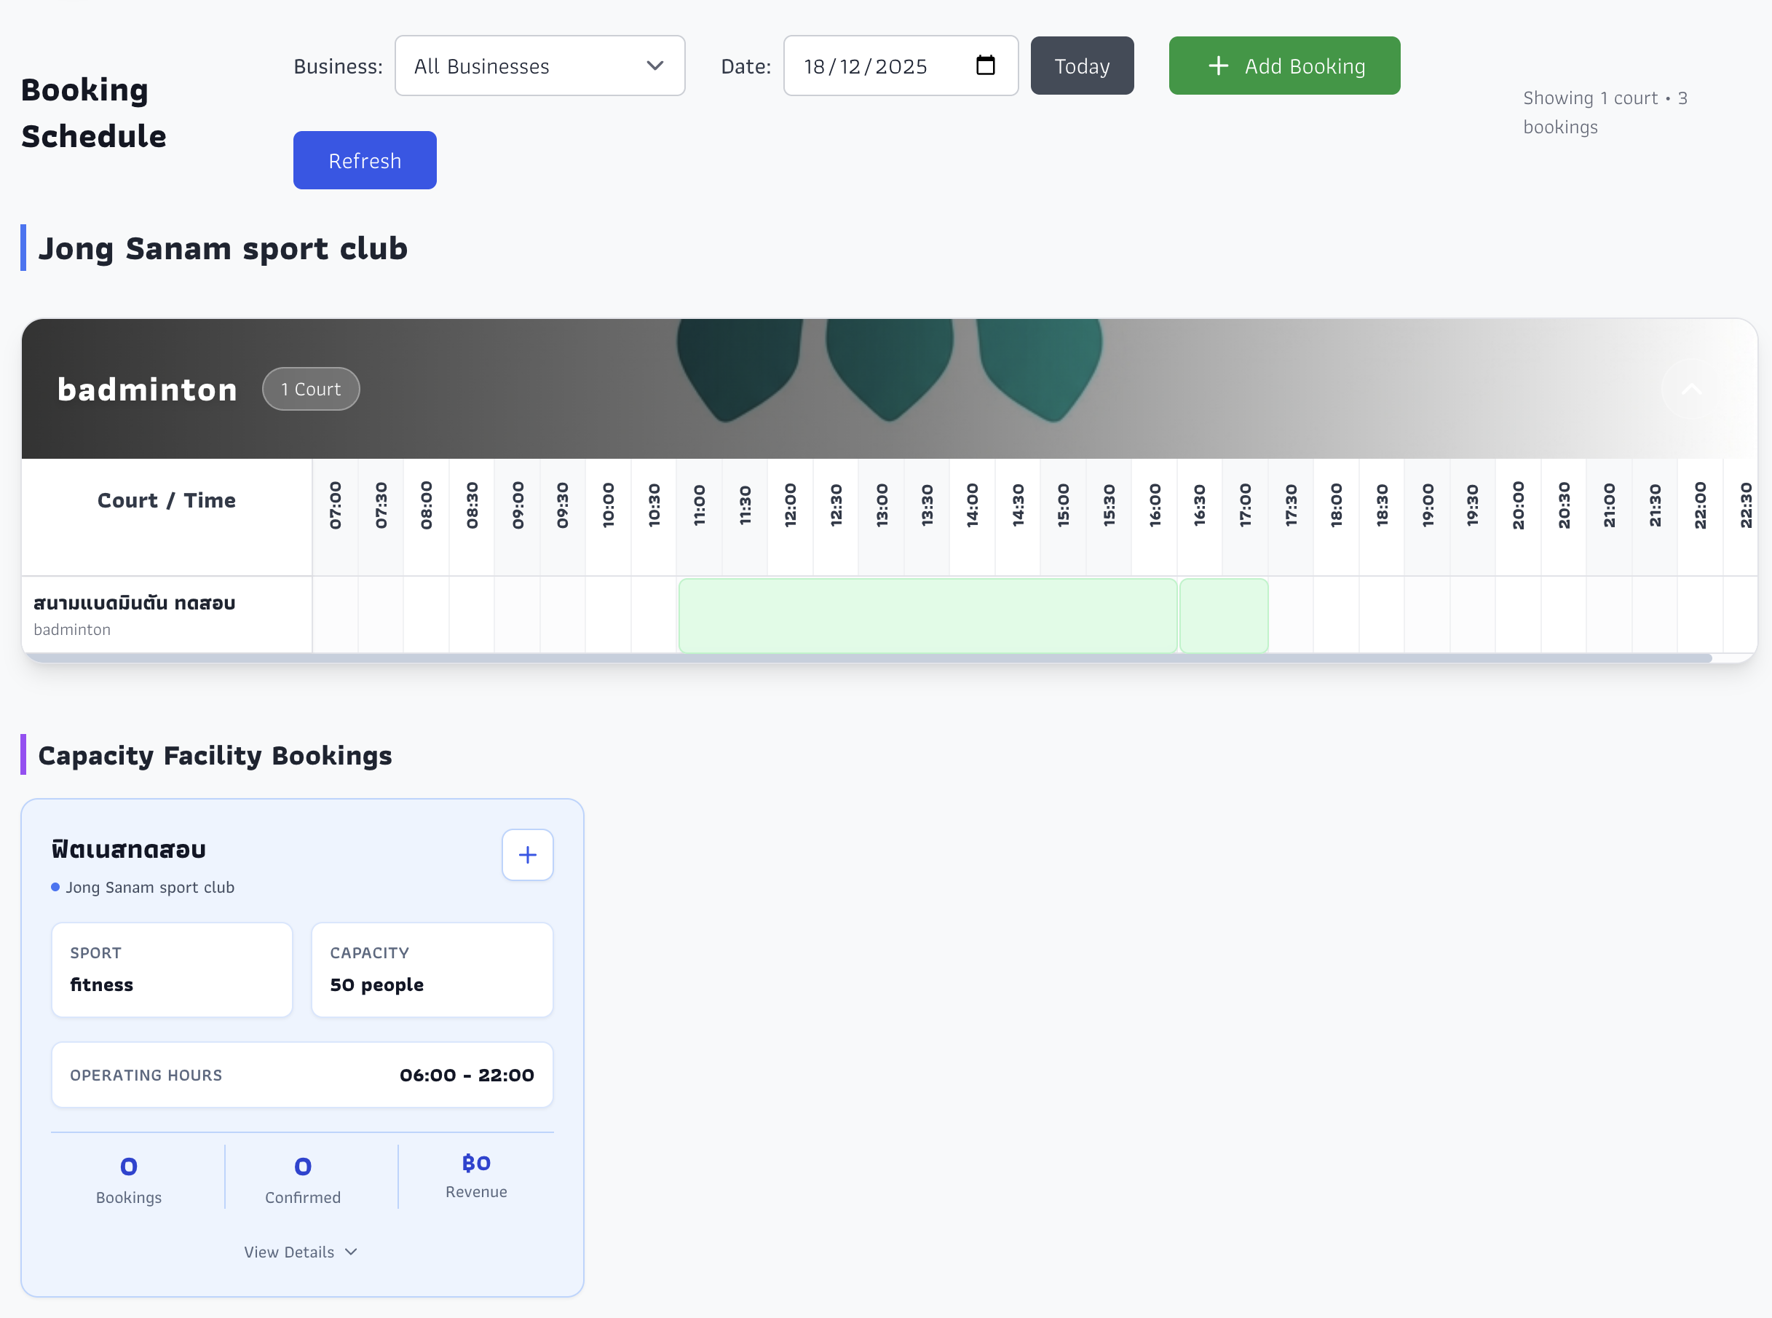Click the Operating Hours 06:00 - 22:00 box
The height and width of the screenshot is (1318, 1772).
tap(301, 1075)
